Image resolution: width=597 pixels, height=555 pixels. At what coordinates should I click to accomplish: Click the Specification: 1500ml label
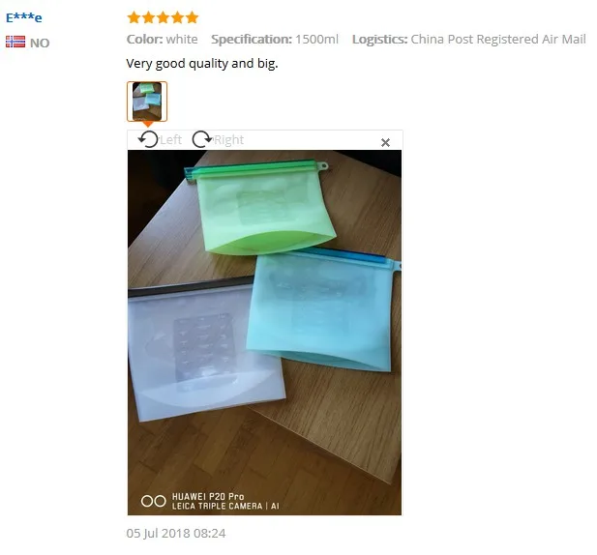pyautogui.click(x=275, y=40)
